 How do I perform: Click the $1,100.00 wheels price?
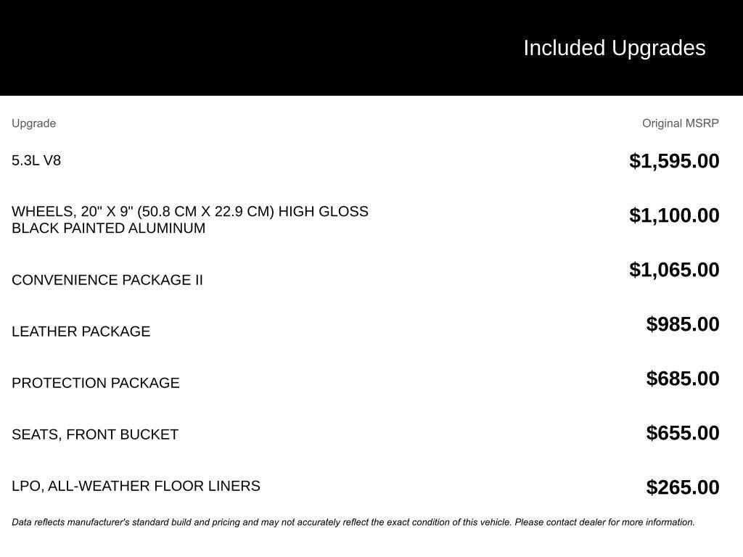(x=674, y=215)
